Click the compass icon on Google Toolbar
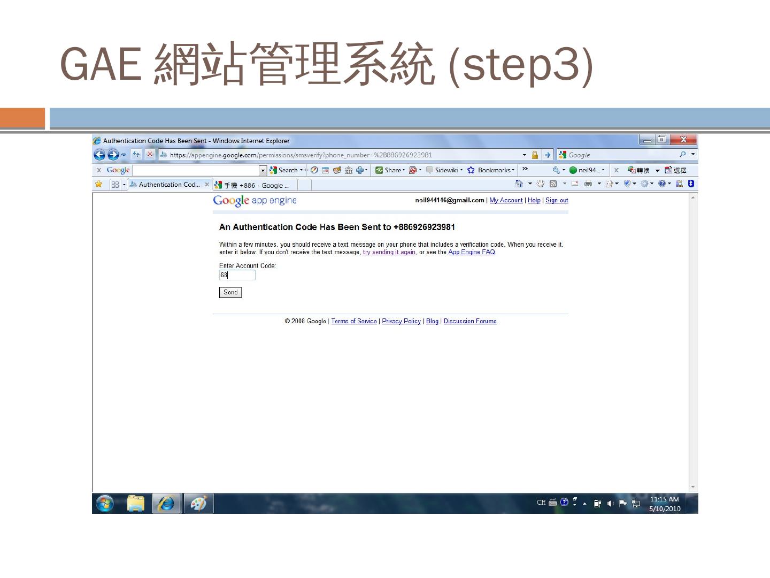The height and width of the screenshot is (578, 770). pos(314,170)
